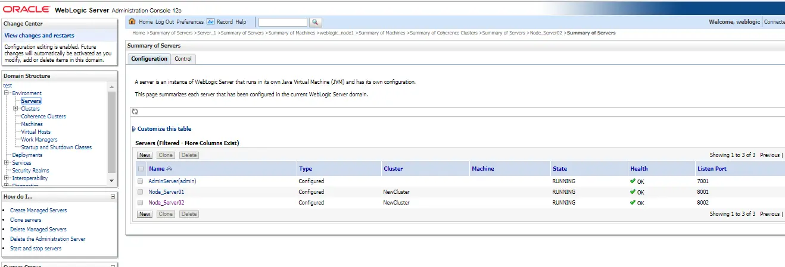The width and height of the screenshot is (785, 267).
Task: Open the Home house icon in toolbar
Action: coord(133,22)
